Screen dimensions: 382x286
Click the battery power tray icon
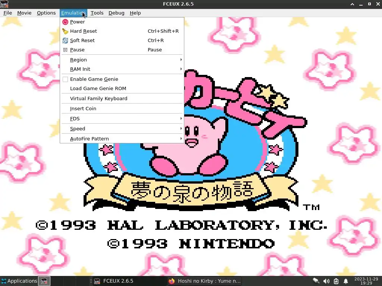pos(336,281)
